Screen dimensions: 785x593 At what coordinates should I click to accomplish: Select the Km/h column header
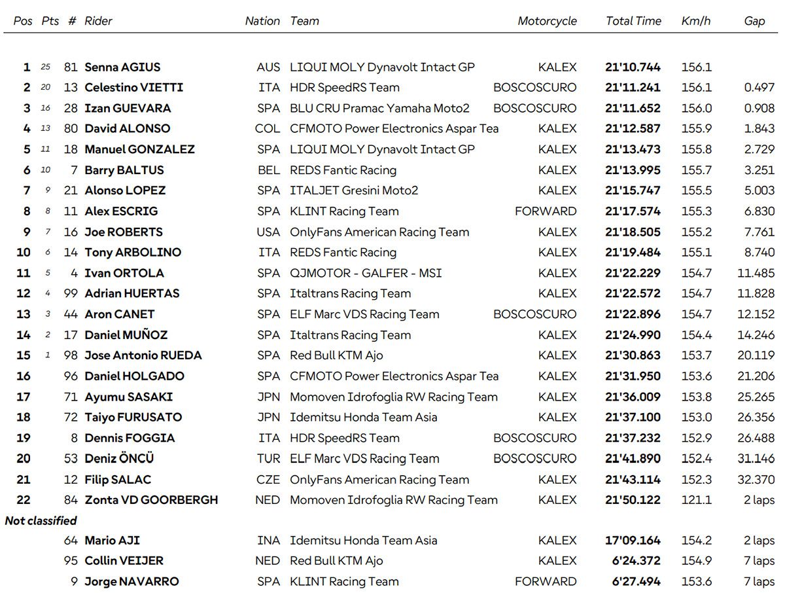pyautogui.click(x=695, y=21)
